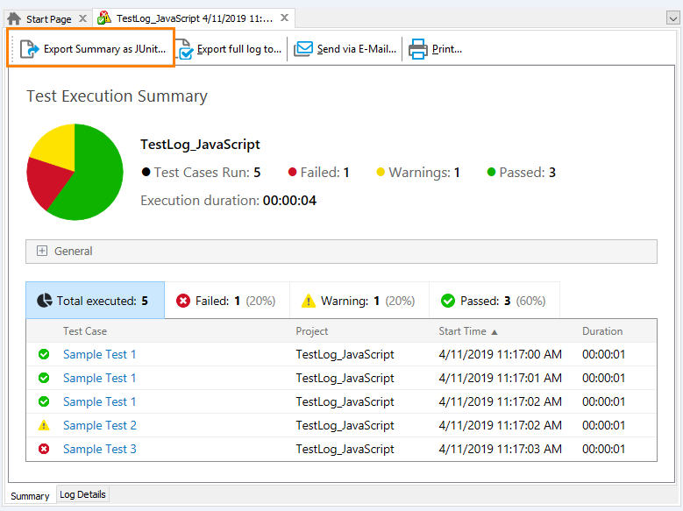Open the Sample Test 3 link
This screenshot has height=511, width=683.
tap(99, 449)
